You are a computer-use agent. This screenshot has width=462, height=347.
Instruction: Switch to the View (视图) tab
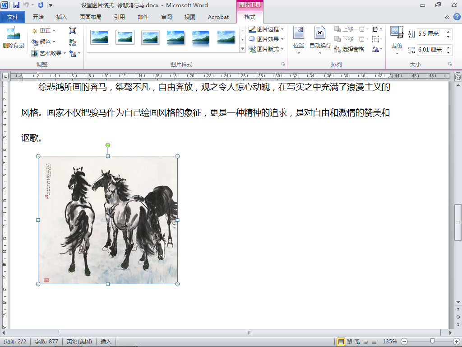[190, 17]
